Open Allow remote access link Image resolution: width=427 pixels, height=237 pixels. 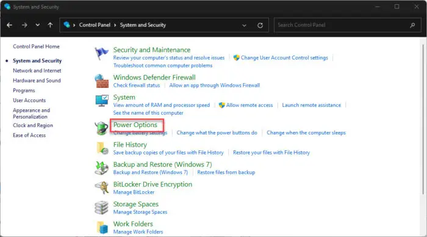coord(249,105)
